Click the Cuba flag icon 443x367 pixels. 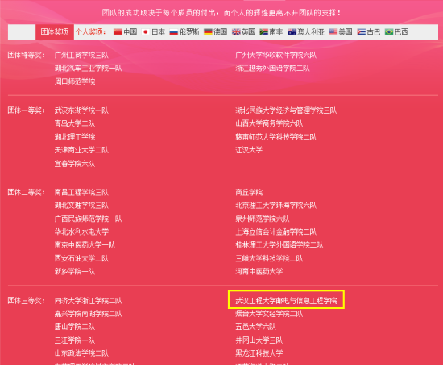point(361,32)
